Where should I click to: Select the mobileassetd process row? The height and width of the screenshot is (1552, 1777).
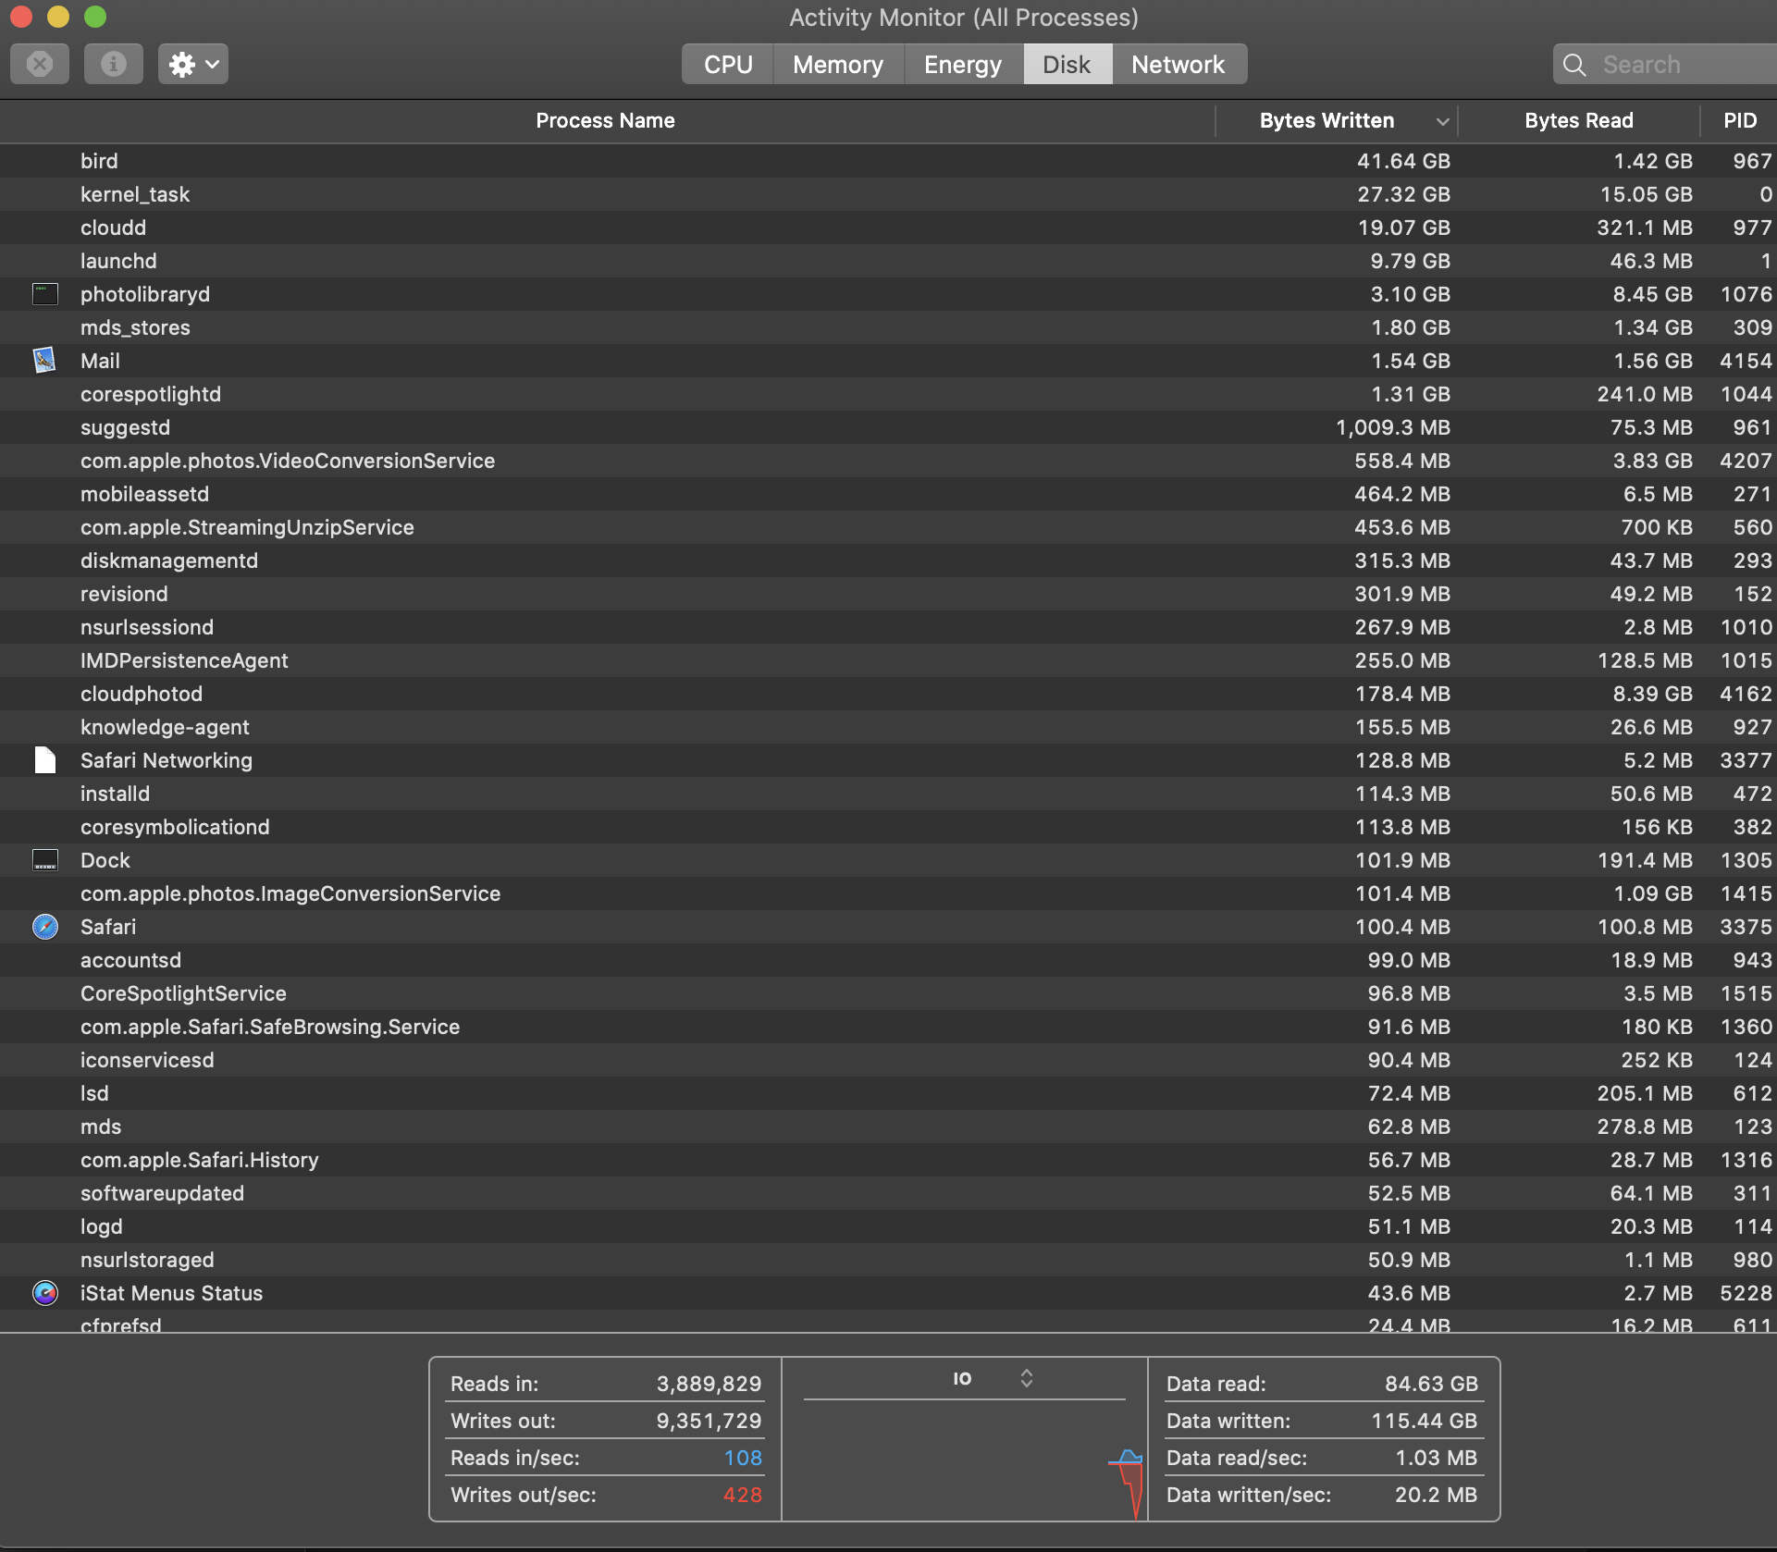click(x=888, y=494)
